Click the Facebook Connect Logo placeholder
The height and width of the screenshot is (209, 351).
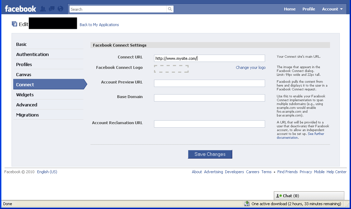[x=171, y=69]
